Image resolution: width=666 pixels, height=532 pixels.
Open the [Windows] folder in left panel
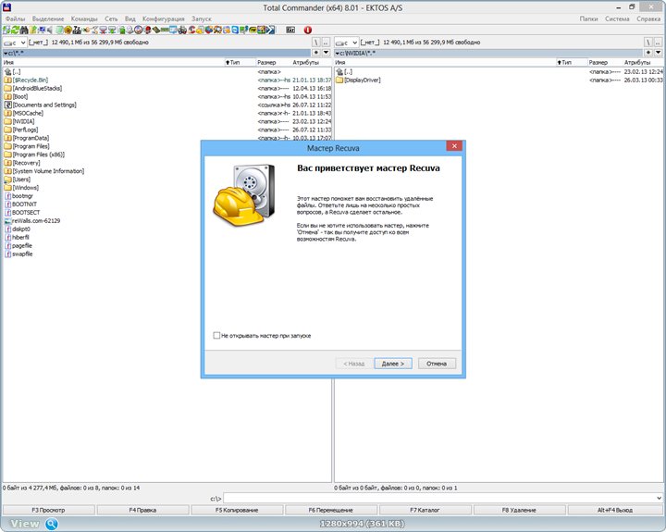pos(25,187)
